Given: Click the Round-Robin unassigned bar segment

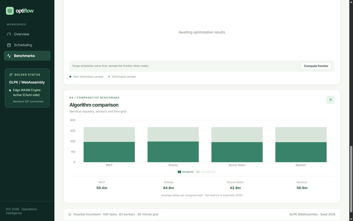Looking at the screenshot, I should (x=237, y=135).
